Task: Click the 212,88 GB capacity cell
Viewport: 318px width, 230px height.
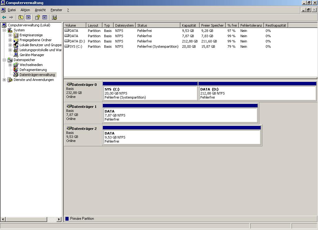Action: [190, 41]
